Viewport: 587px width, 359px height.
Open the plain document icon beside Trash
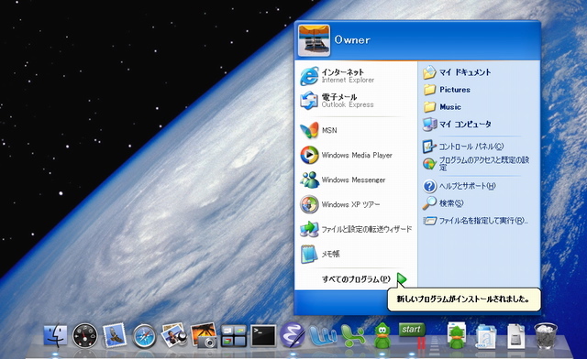(x=515, y=335)
